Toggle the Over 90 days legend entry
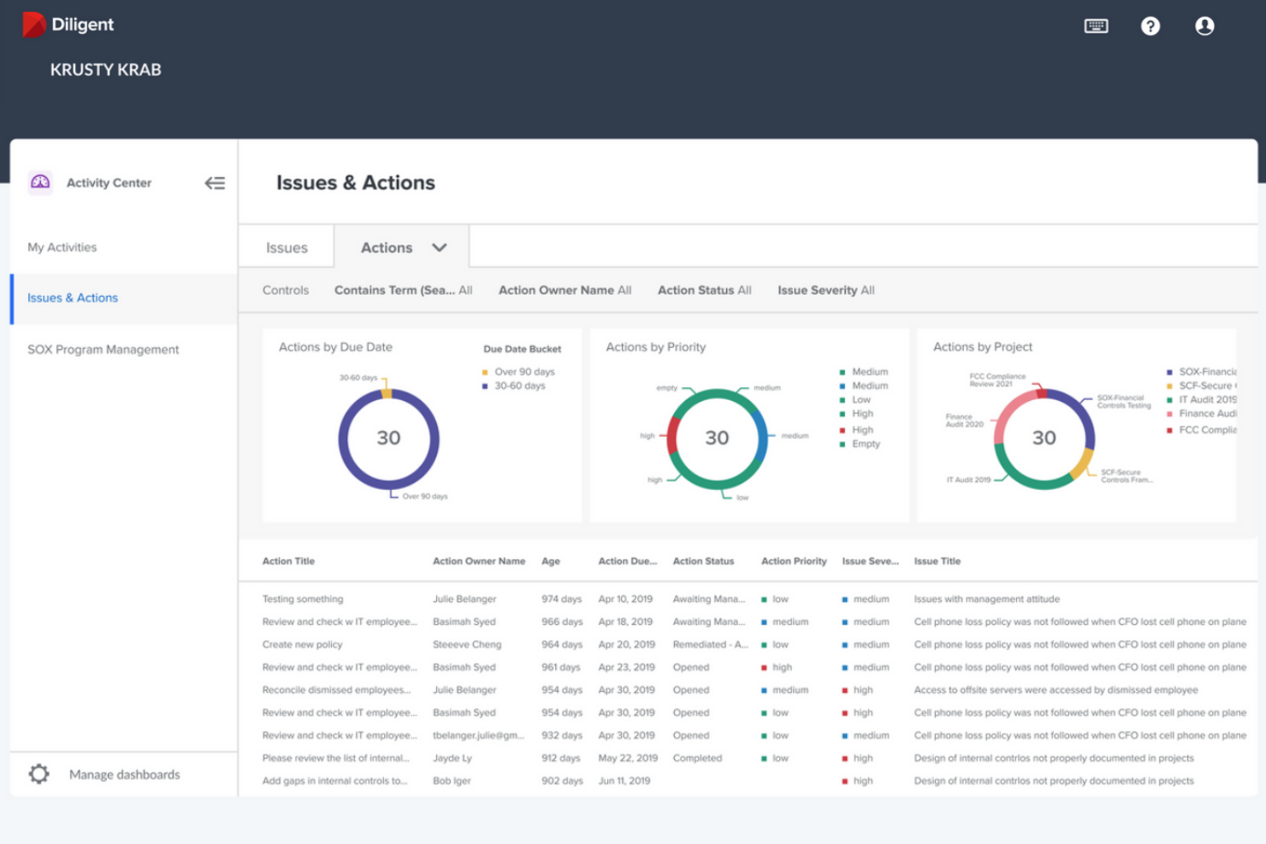This screenshot has height=844, width=1266. (522, 371)
